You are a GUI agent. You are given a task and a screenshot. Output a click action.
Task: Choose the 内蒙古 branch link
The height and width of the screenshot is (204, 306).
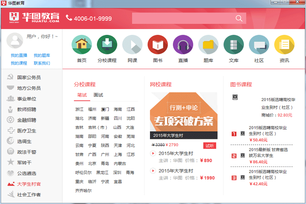[120, 163]
